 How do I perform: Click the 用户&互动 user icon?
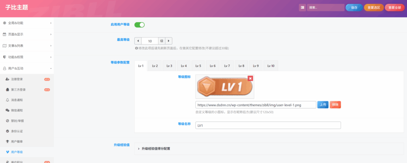tap(4, 68)
